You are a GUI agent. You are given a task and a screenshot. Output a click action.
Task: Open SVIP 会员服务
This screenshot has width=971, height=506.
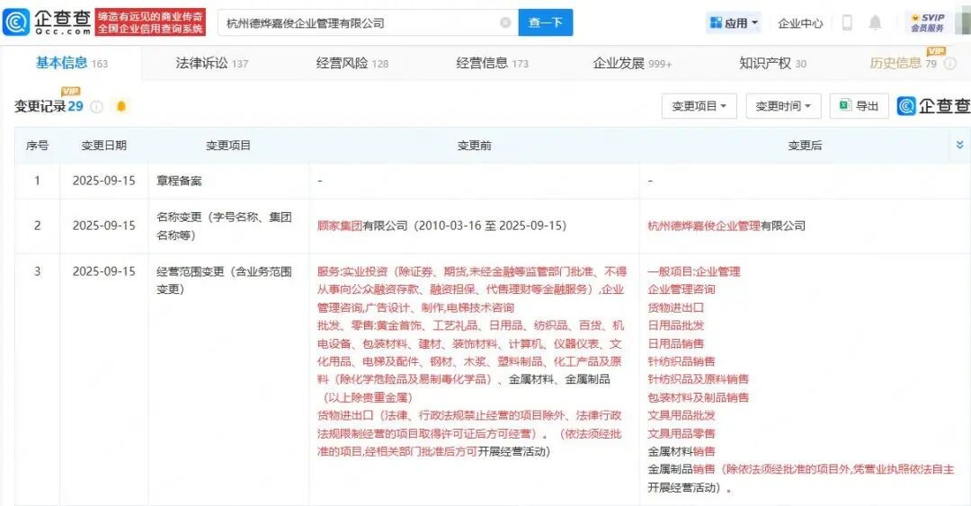tap(928, 22)
